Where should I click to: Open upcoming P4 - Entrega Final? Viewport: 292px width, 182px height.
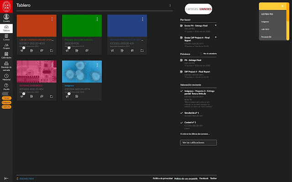pyautogui.click(x=193, y=60)
